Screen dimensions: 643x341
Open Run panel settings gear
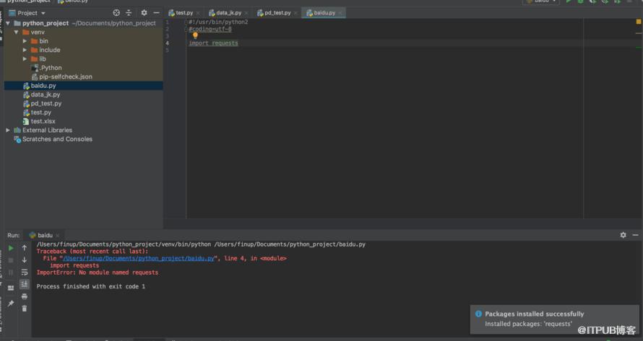point(623,235)
